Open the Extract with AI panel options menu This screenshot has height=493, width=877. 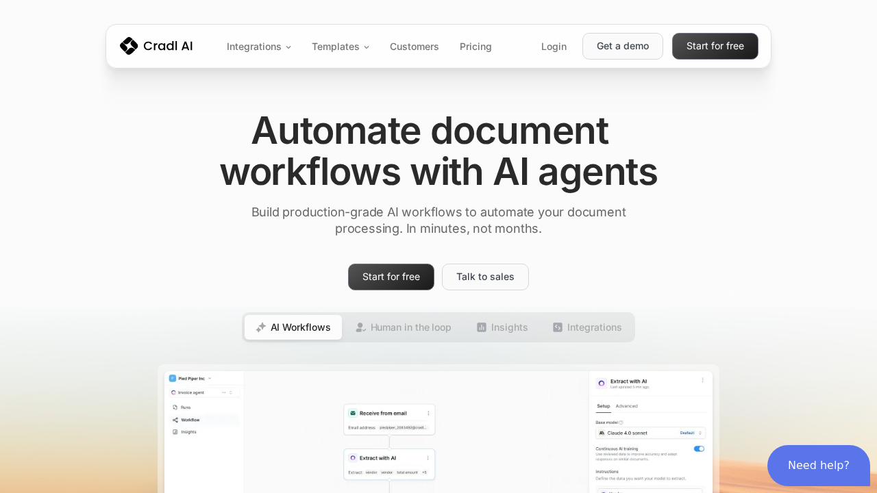coord(702,381)
